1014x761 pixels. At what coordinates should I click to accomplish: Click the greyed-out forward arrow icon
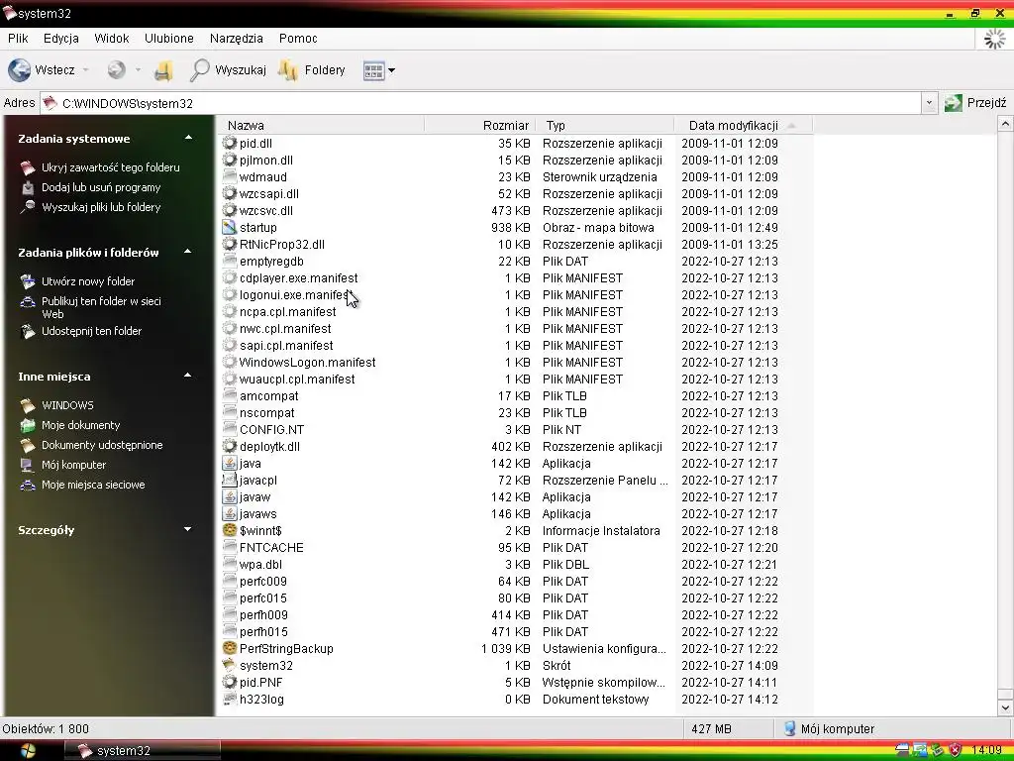click(117, 70)
